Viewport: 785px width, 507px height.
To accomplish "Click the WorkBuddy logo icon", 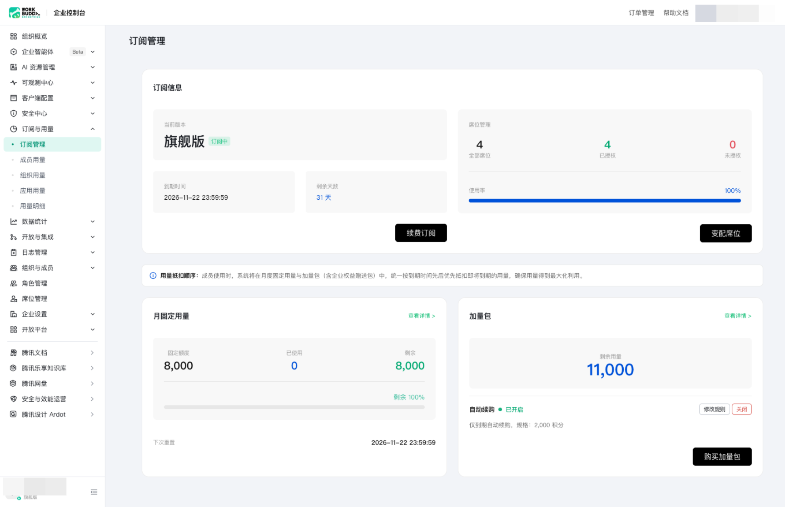I will pyautogui.click(x=15, y=13).
